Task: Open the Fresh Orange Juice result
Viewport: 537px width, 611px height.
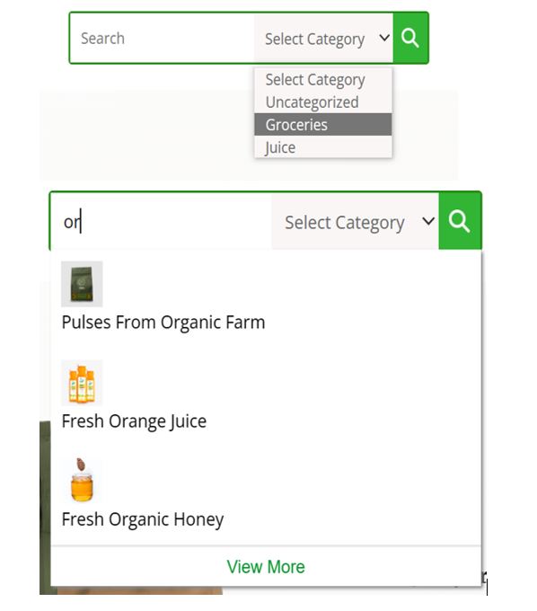Action: click(134, 421)
